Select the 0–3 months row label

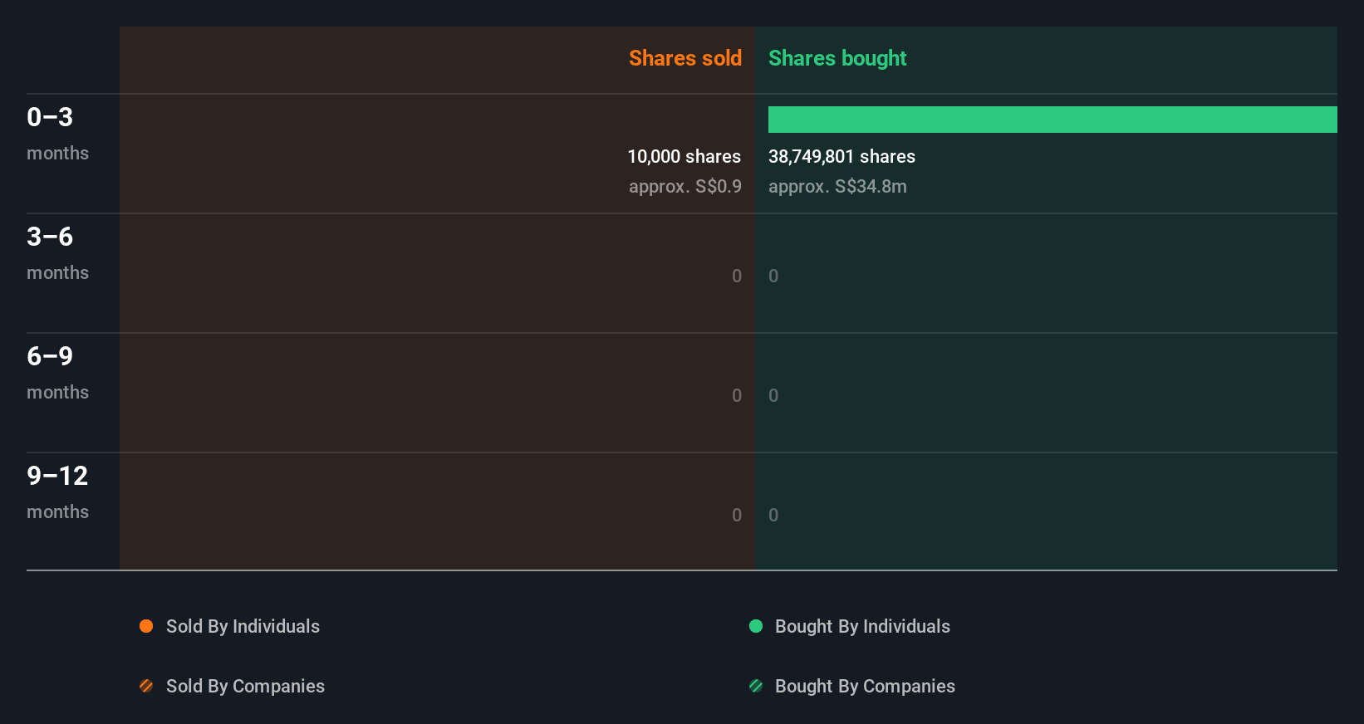point(56,133)
